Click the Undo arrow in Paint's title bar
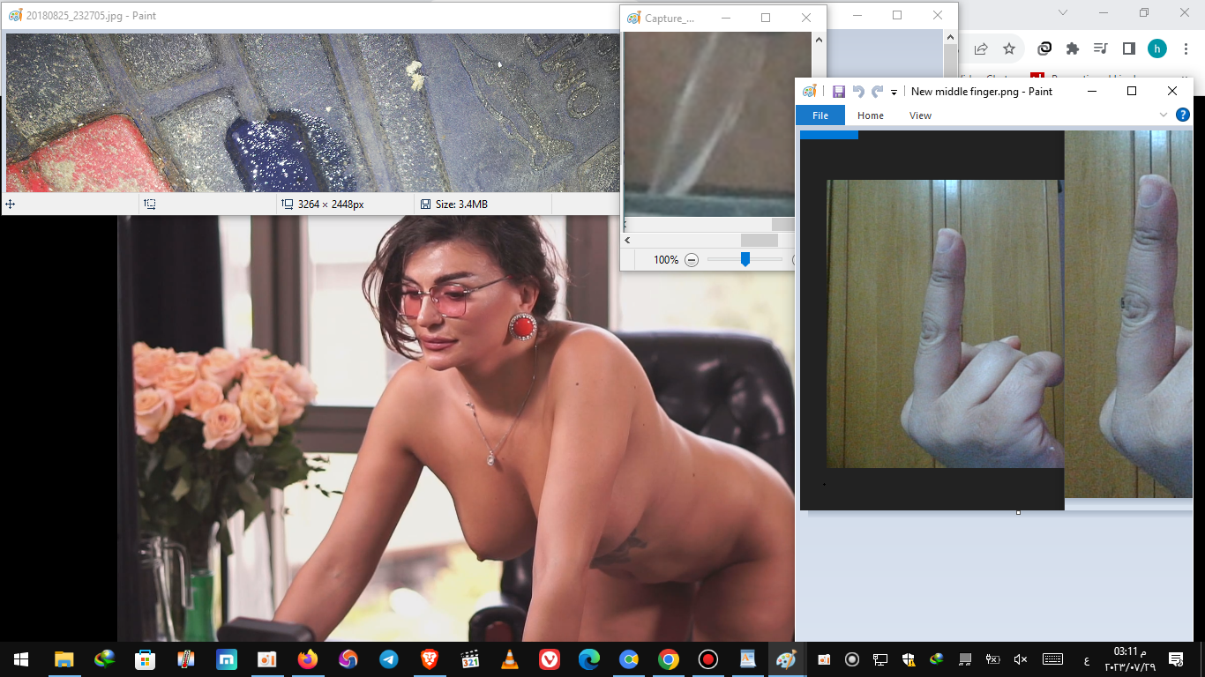Image resolution: width=1205 pixels, height=677 pixels. click(x=857, y=92)
